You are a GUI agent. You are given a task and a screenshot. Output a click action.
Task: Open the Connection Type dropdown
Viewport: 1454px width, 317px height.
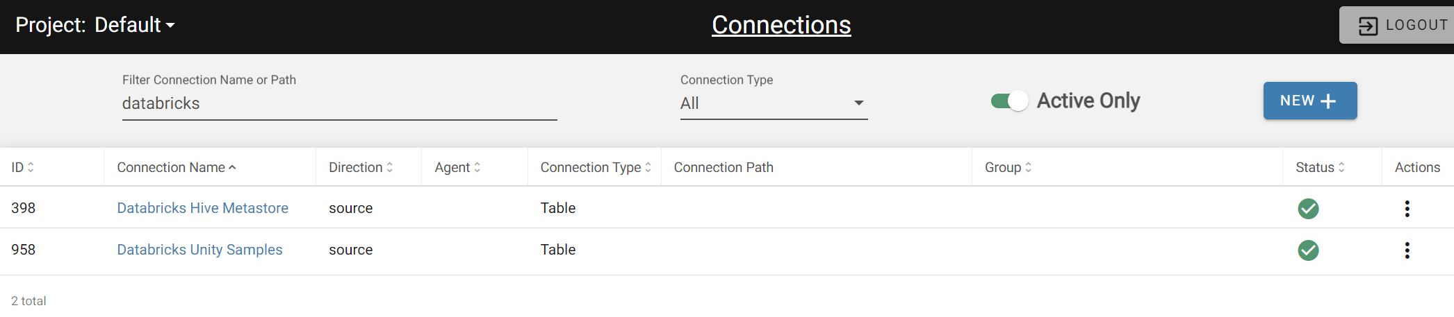(774, 103)
